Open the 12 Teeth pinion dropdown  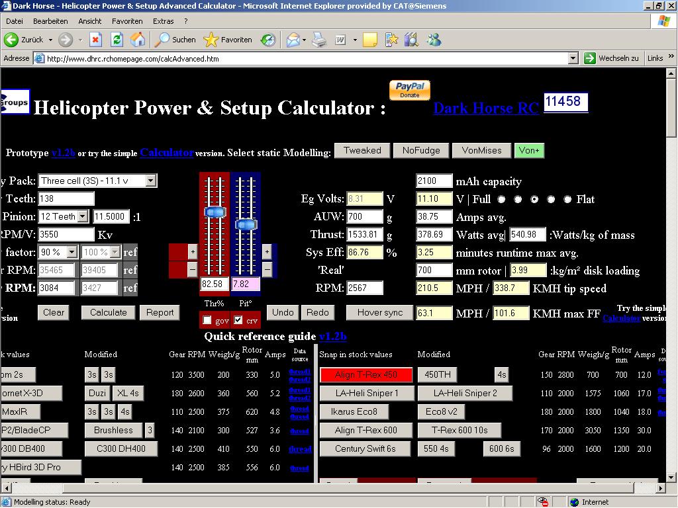pos(83,216)
